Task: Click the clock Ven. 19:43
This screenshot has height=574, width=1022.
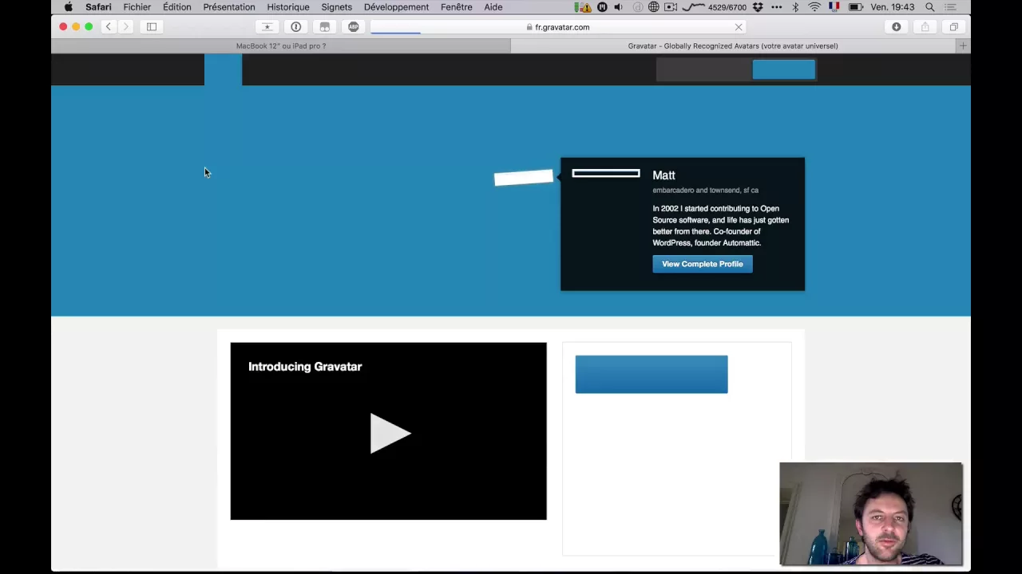Action: pos(892,7)
